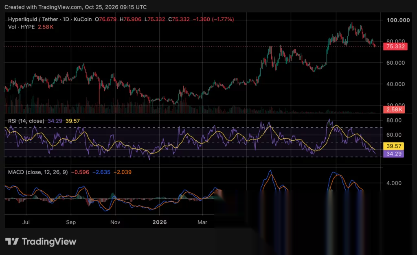
Task: Click the orange -2.039 signal value
Action: (x=123, y=172)
